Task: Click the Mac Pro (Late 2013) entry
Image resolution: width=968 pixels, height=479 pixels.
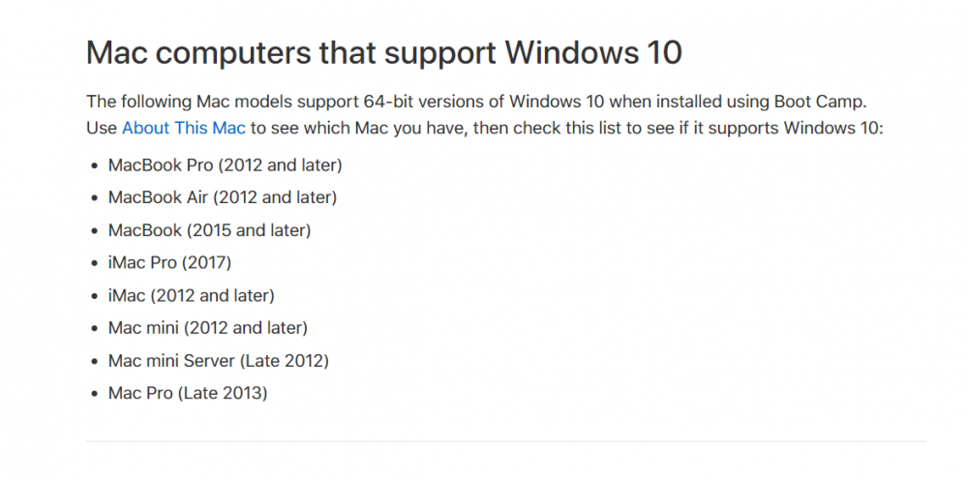Action: coord(188,393)
